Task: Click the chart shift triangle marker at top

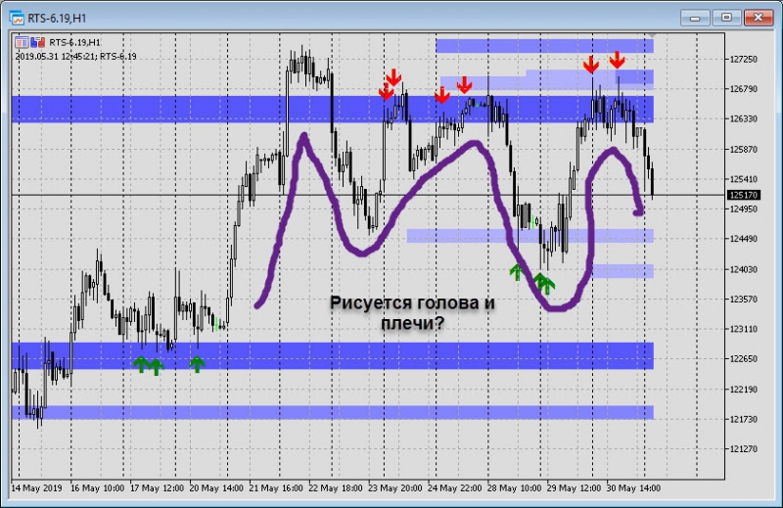Action: click(651, 35)
